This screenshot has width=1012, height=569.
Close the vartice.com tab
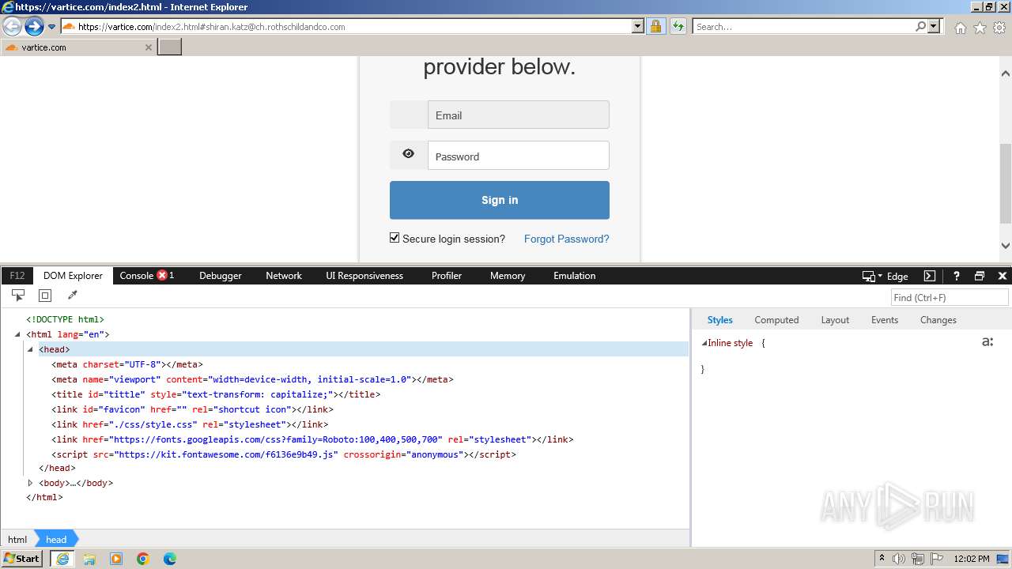(148, 47)
